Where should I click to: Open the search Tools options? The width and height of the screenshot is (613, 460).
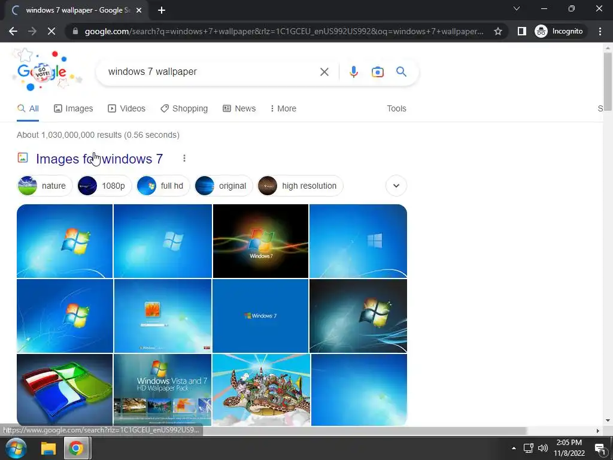coord(396,108)
